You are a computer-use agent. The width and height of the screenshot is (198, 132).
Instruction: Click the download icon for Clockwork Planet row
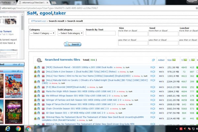coord(35,67)
